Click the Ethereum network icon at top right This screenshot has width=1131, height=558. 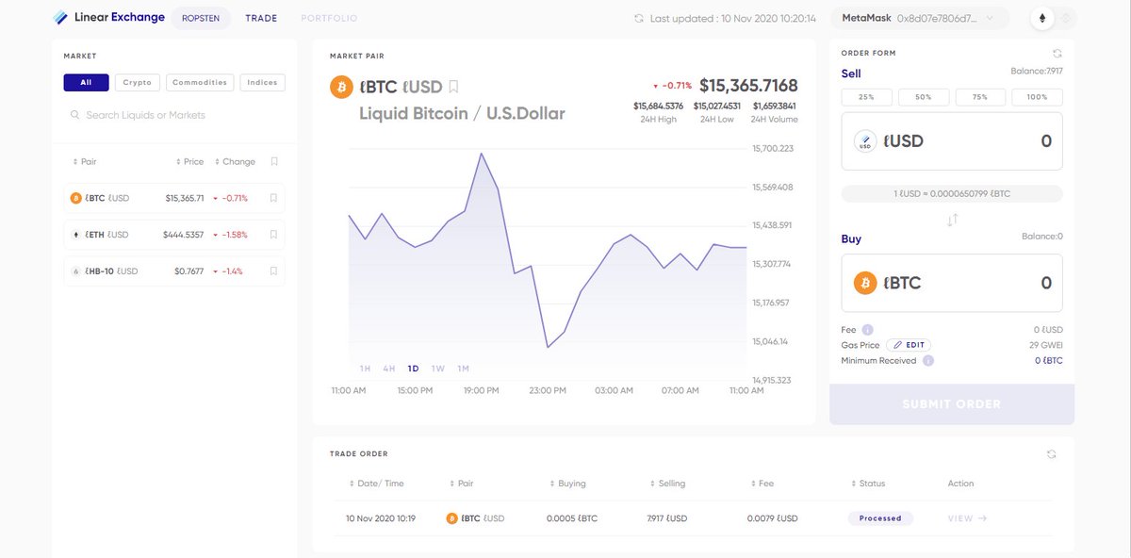click(1042, 18)
